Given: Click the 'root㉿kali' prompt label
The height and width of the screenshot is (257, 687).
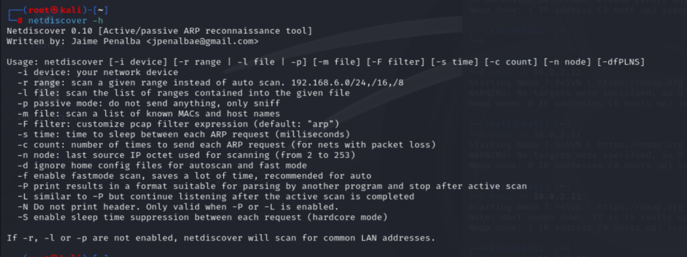Looking at the screenshot, I should (54, 10).
